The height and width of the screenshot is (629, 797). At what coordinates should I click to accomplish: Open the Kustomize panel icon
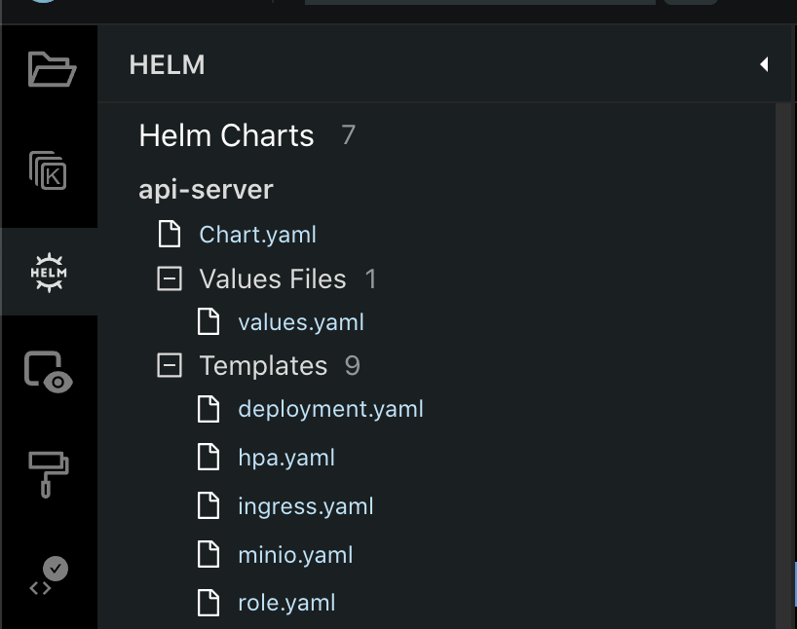pyautogui.click(x=49, y=170)
